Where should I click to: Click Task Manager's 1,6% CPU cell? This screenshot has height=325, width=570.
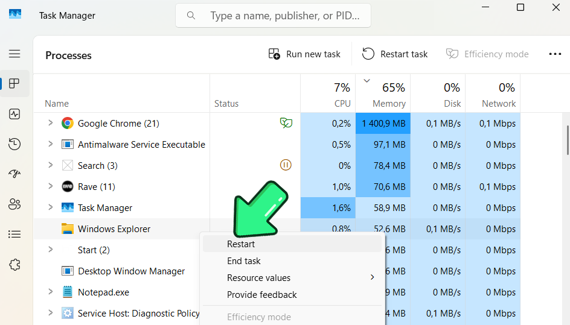coord(328,207)
